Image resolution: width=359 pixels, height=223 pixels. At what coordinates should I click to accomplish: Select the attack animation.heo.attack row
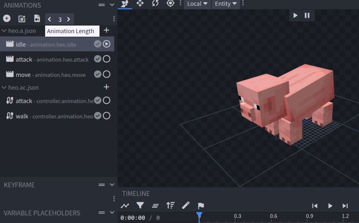click(57, 59)
